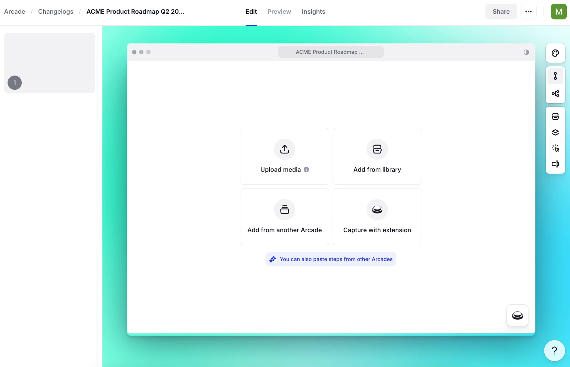This screenshot has width=570, height=367.
Task: Select the cursor click effects icon
Action: [x=555, y=148]
